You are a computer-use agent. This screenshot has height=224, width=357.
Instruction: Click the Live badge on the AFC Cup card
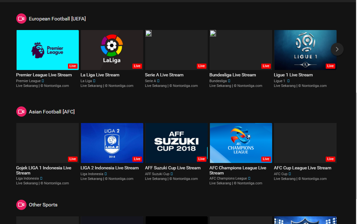pyautogui.click(x=331, y=159)
